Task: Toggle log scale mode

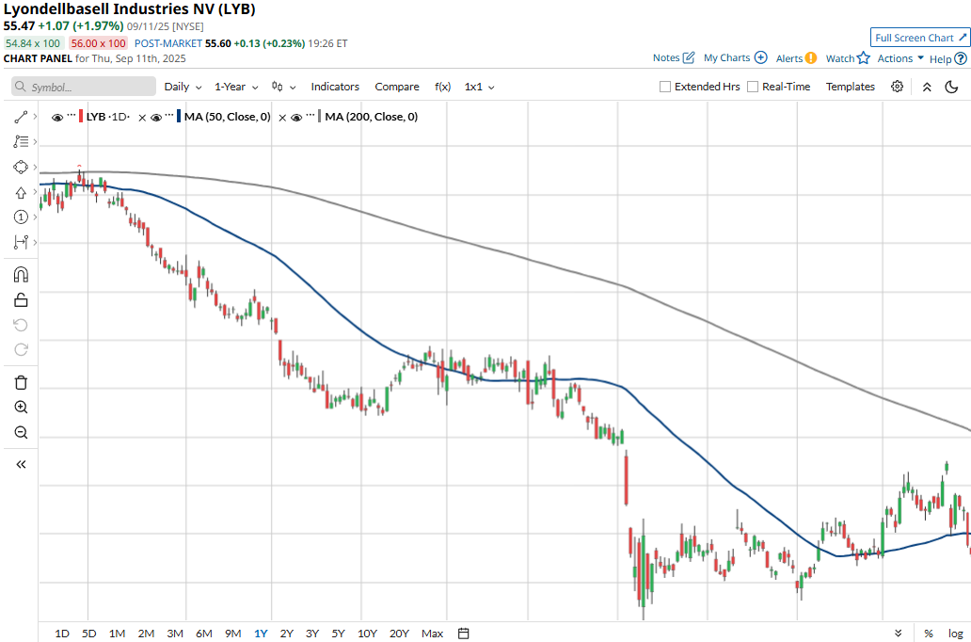Action: click(x=956, y=633)
